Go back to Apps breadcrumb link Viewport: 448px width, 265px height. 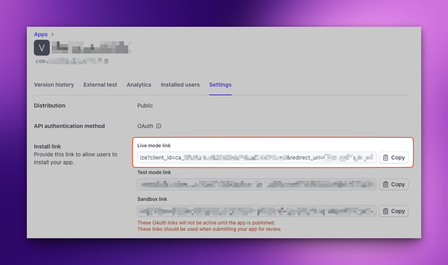tap(41, 34)
